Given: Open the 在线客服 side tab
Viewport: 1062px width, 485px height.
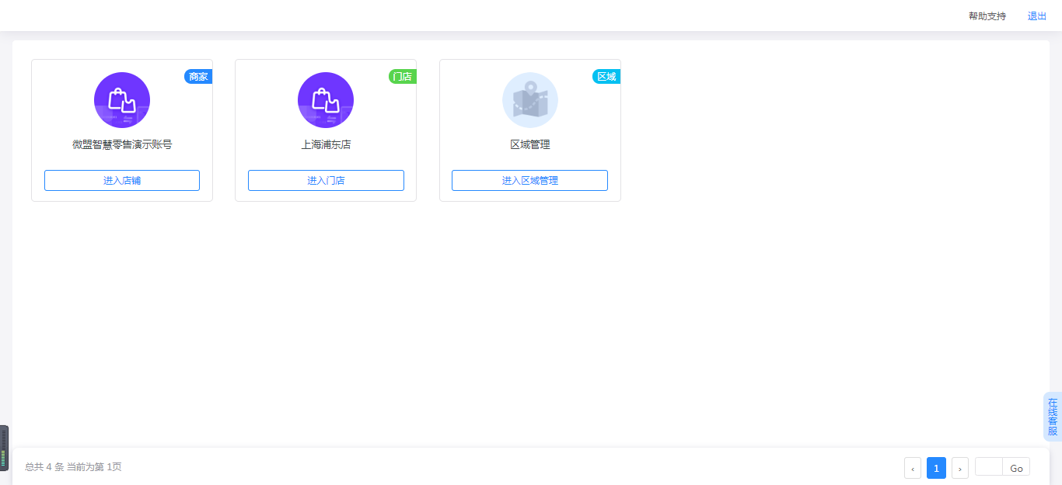Looking at the screenshot, I should tap(1053, 417).
